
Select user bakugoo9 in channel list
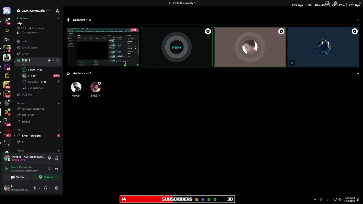click(41, 82)
